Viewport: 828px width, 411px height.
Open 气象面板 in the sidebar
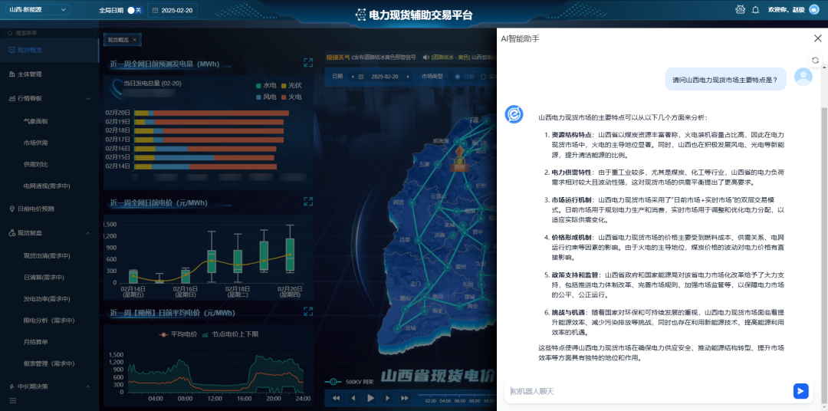36,121
